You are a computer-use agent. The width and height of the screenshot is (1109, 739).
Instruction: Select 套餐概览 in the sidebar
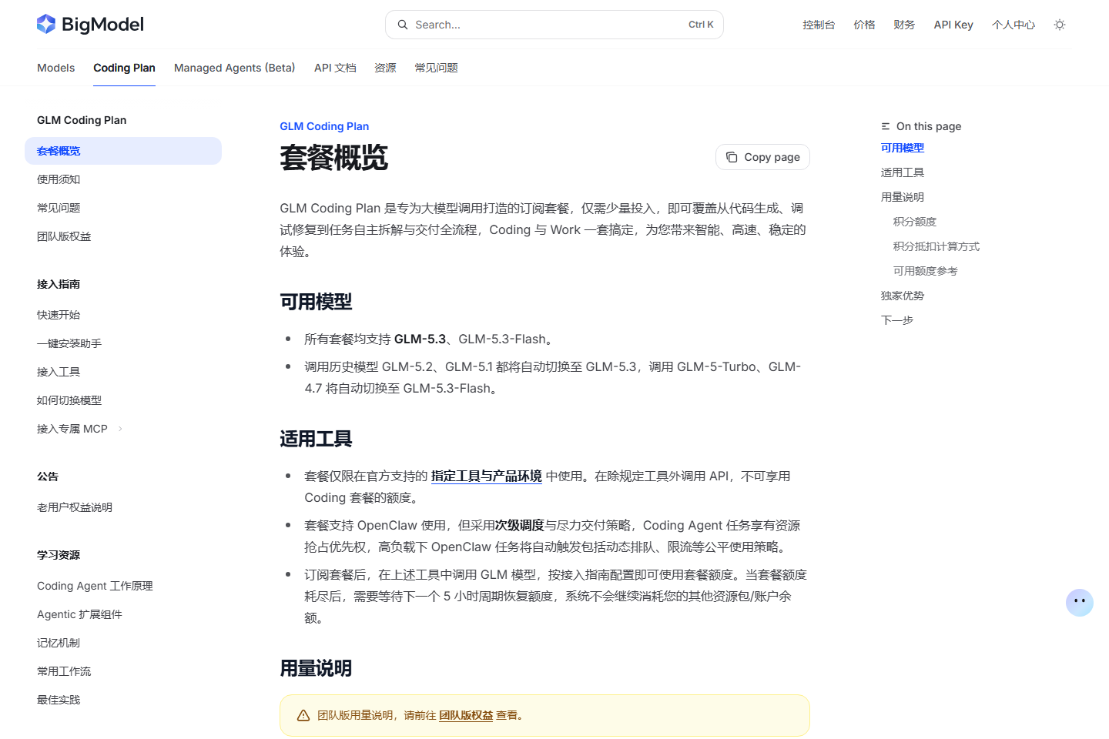tap(123, 151)
